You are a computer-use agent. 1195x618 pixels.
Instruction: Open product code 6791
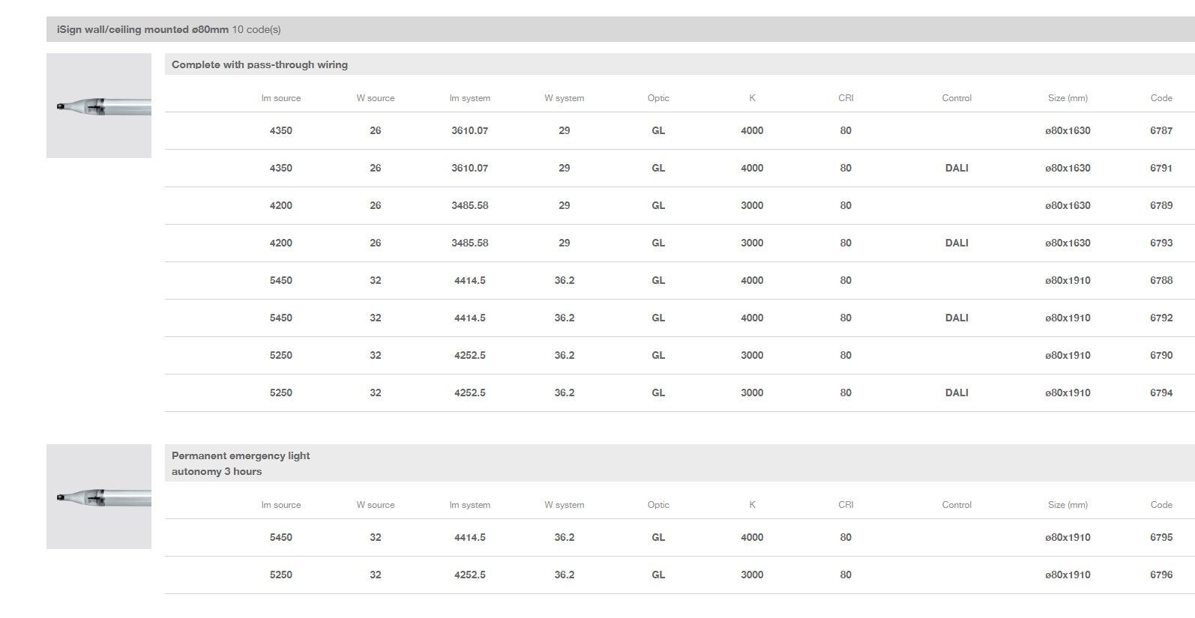(x=1161, y=168)
